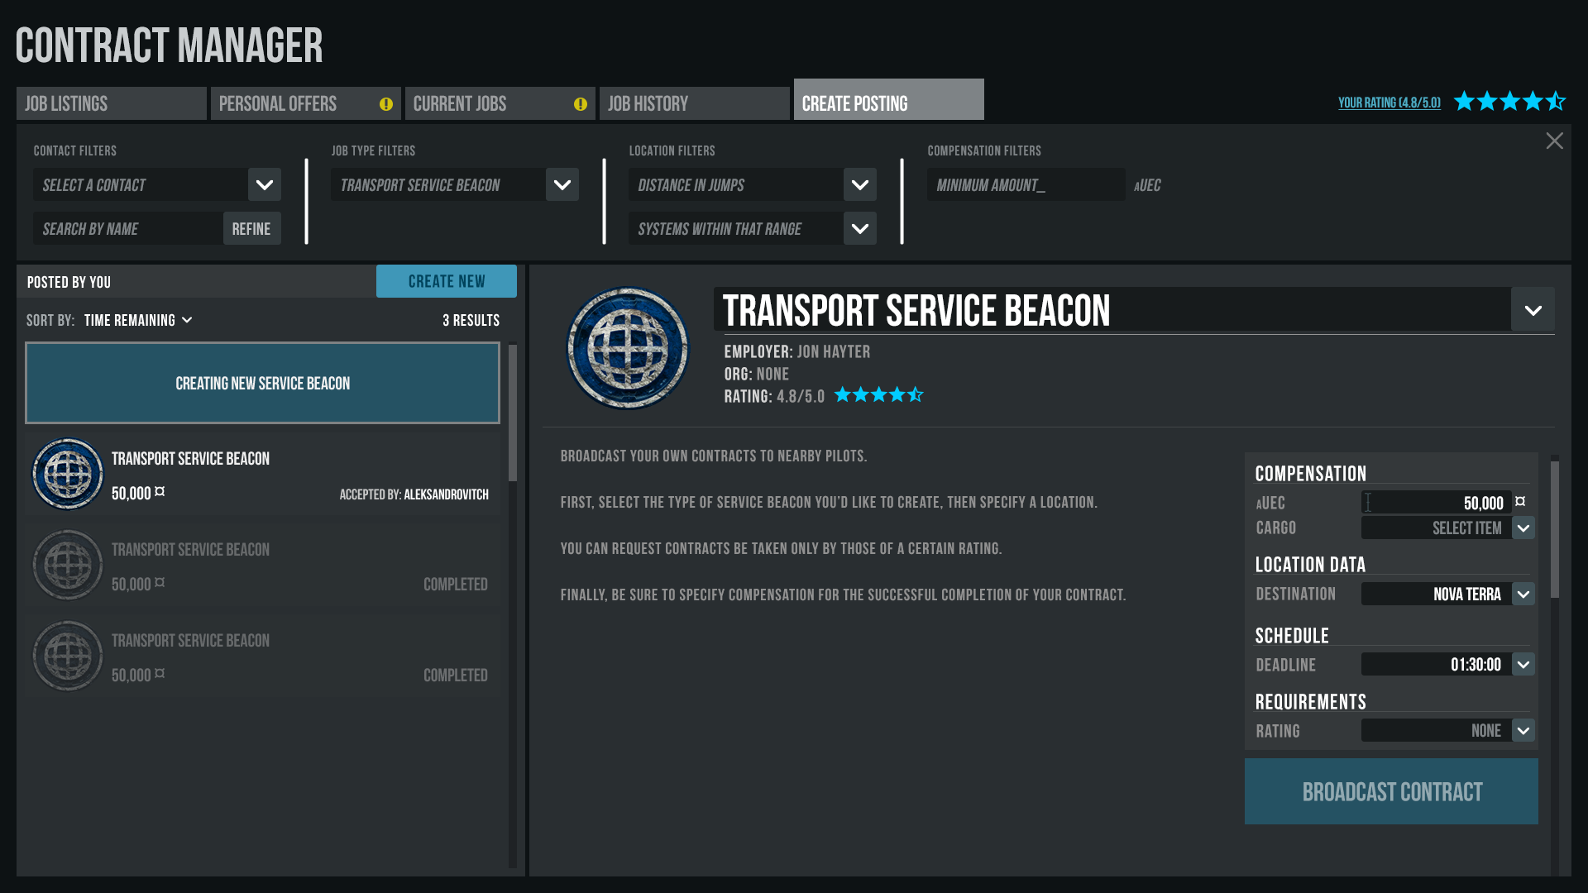Expand the Transport Service Beacon title chevron
The image size is (1588, 893).
click(x=1533, y=311)
